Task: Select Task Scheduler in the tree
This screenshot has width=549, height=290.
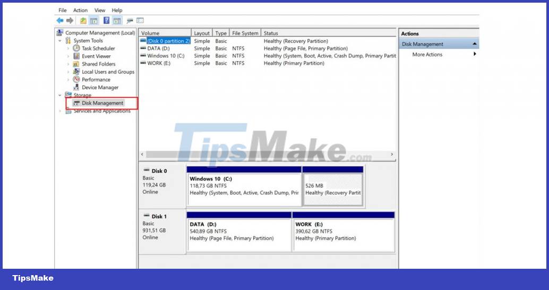Action: click(98, 48)
